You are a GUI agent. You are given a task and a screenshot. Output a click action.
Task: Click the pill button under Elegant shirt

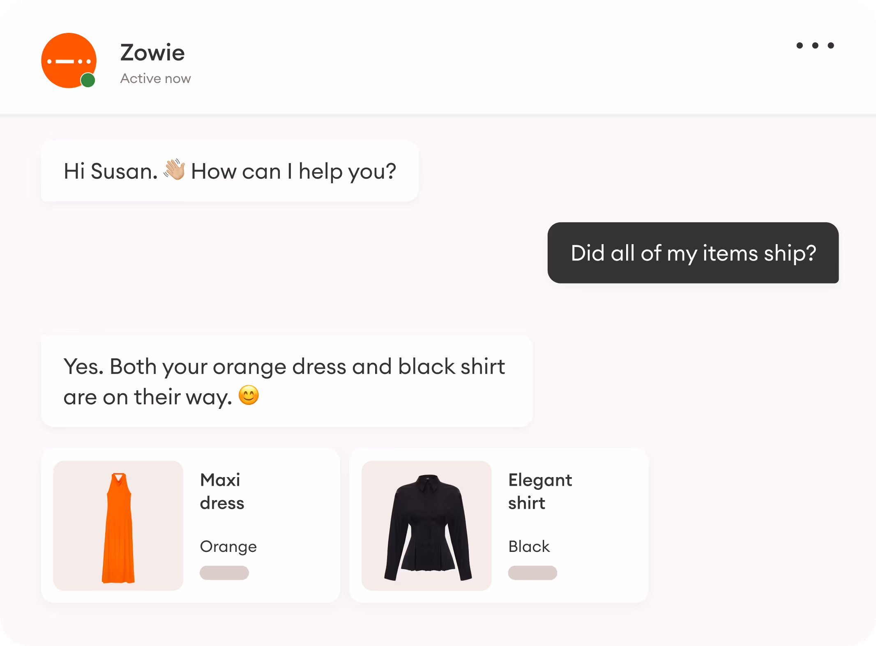coord(533,573)
